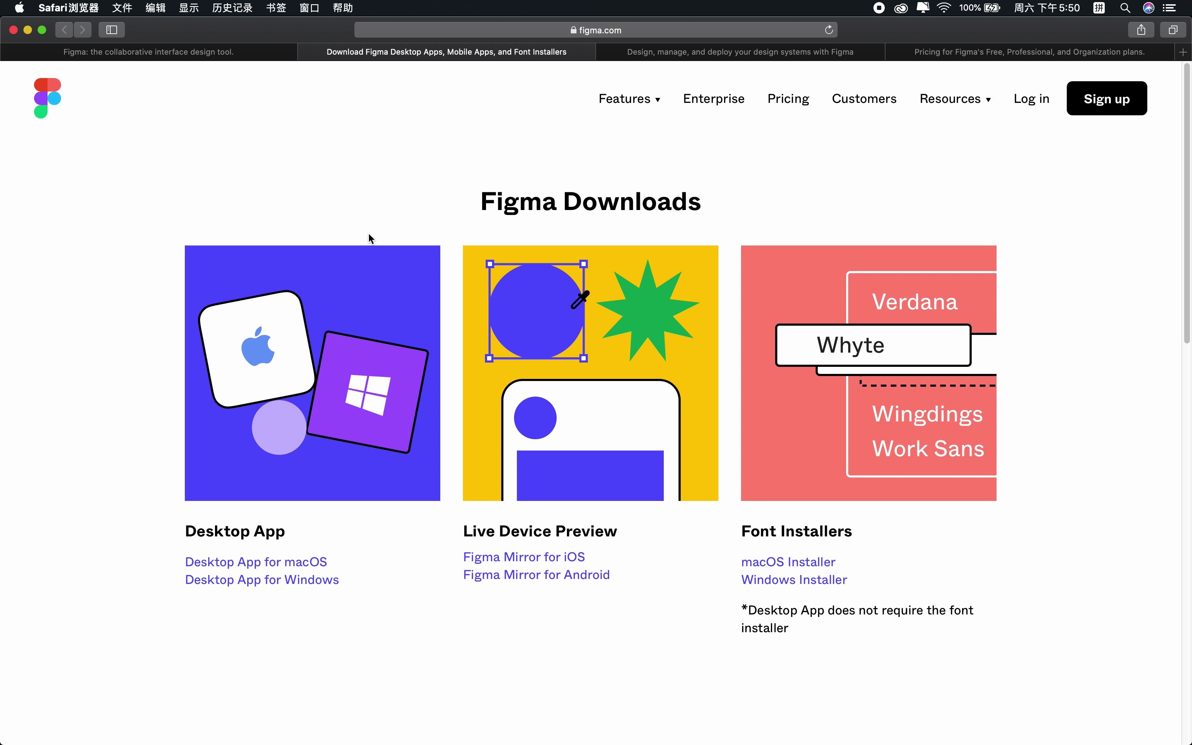
Task: Click the reload page icon
Action: coord(828,30)
